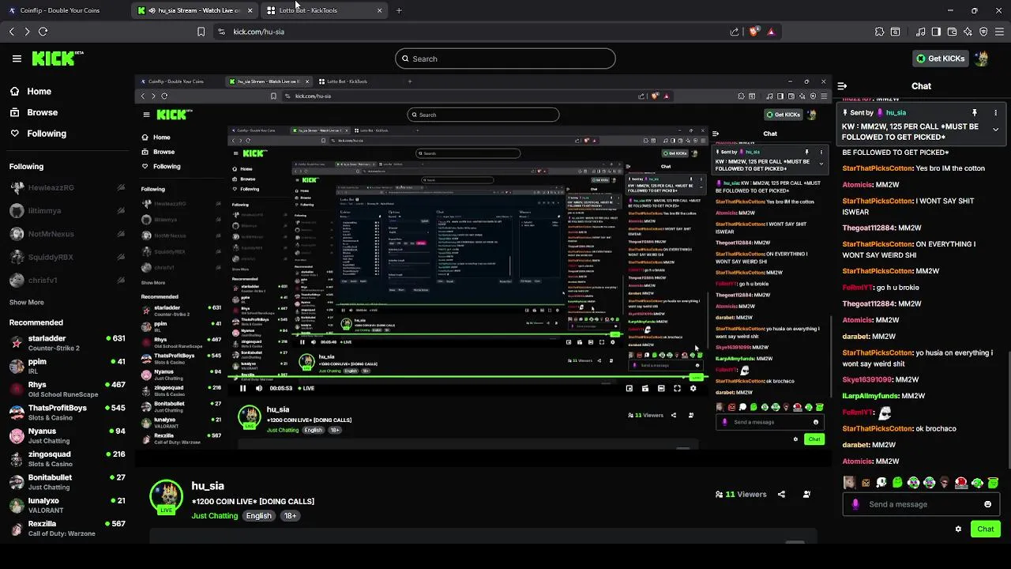Mute audio on the hu_sia tab
Image resolution: width=1011 pixels, height=569 pixels.
coord(152,10)
